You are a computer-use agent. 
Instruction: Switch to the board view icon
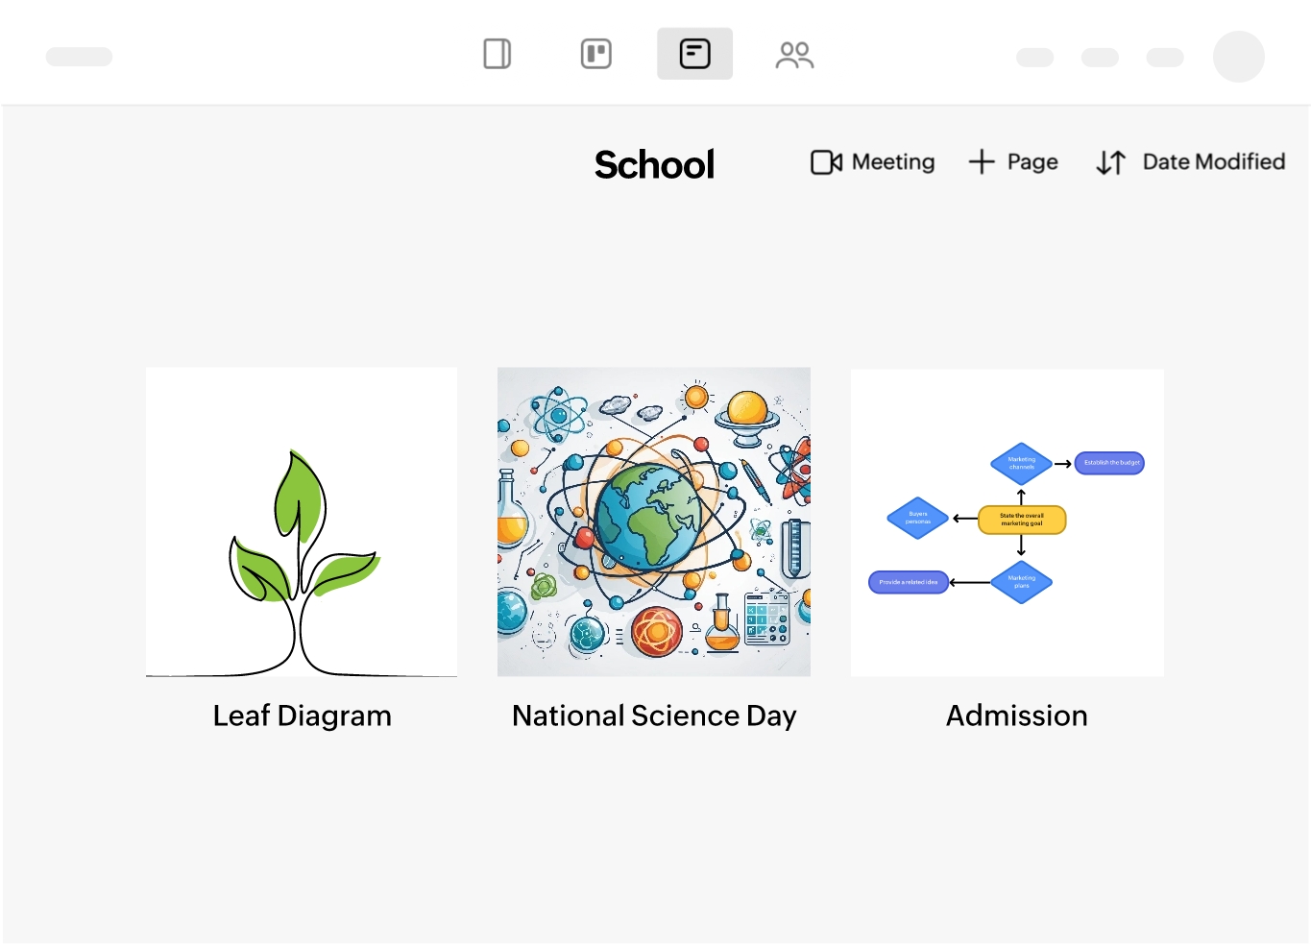coord(595,54)
